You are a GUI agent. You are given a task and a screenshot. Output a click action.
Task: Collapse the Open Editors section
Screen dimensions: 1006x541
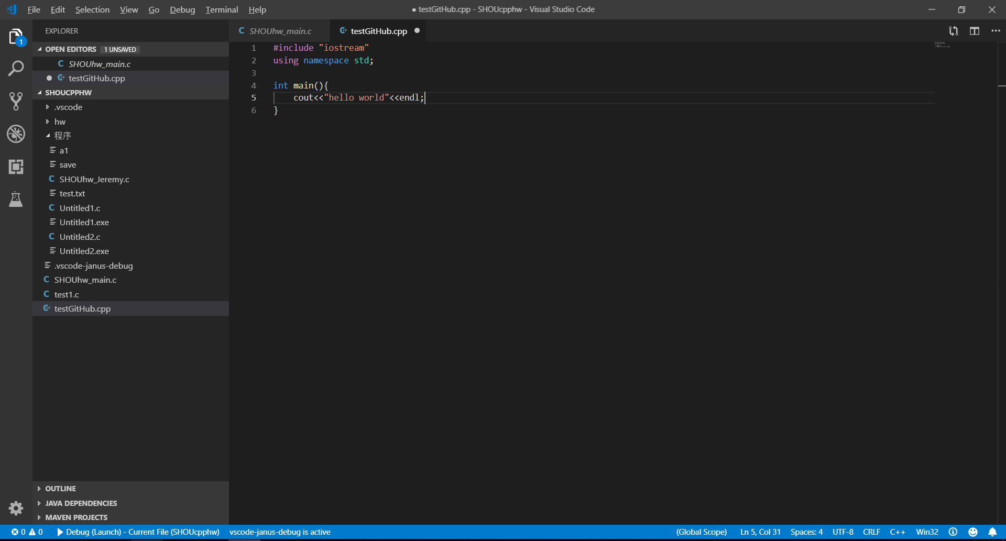pyautogui.click(x=40, y=49)
